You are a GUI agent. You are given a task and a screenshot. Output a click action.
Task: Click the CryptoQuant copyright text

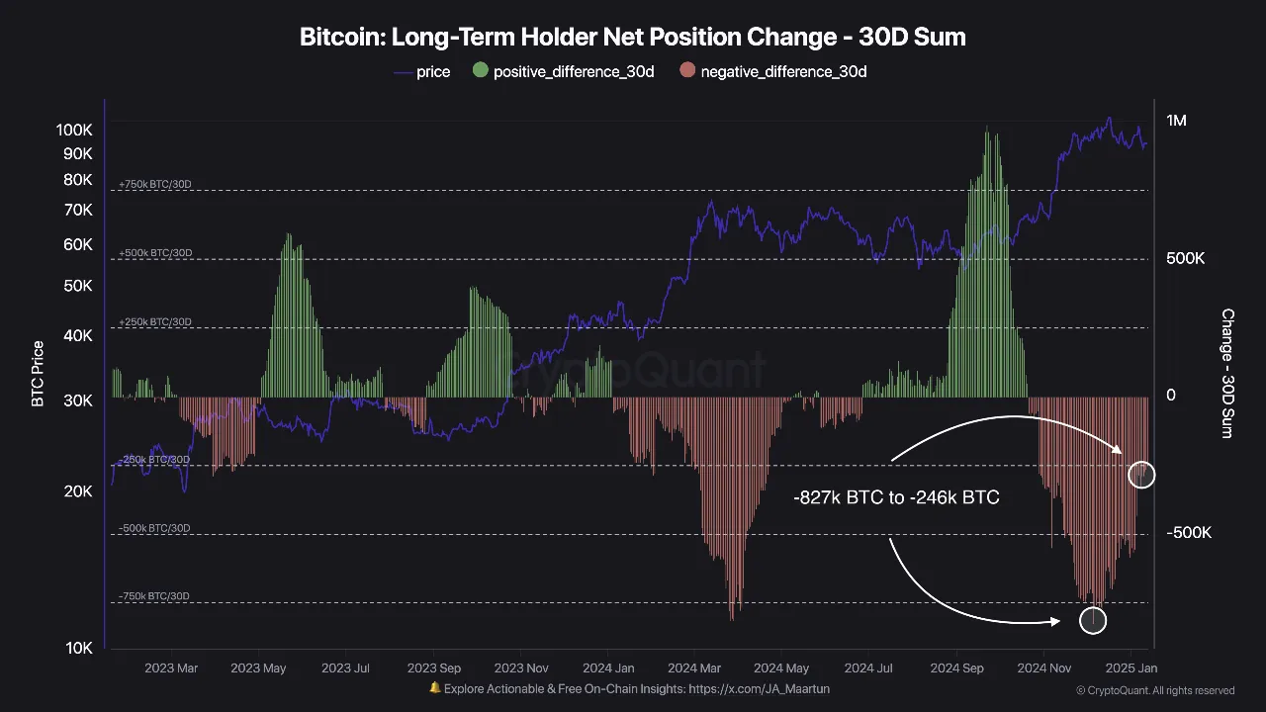coord(1155,690)
